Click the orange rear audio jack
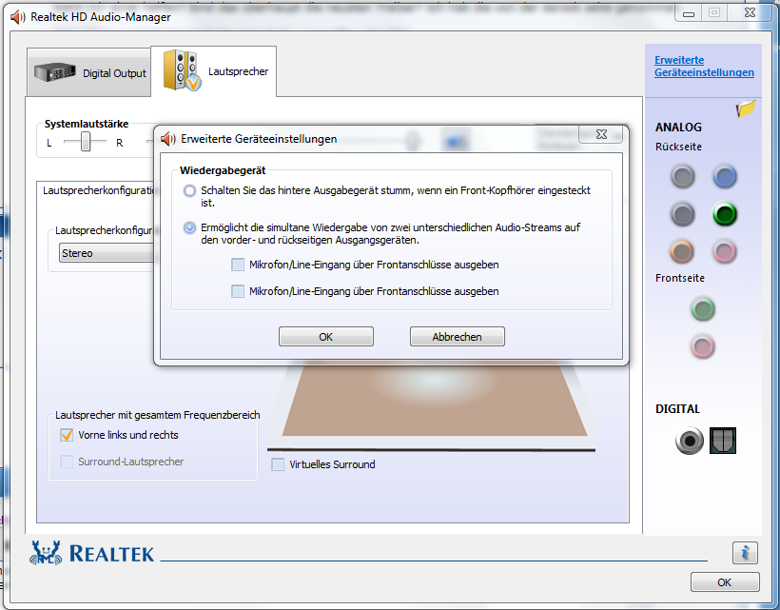Screen dimensions: 780x610 pos(682,251)
